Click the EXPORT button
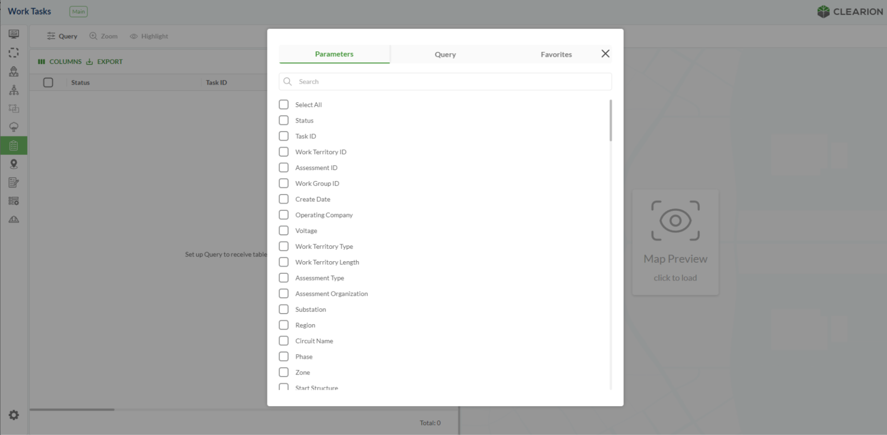Viewport: 887px width, 435px height. coord(104,61)
